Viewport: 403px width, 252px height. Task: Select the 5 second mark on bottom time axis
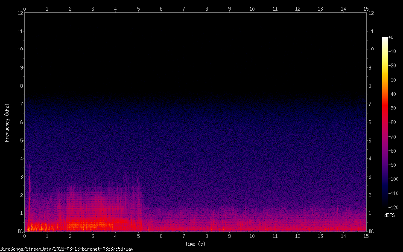(138, 236)
